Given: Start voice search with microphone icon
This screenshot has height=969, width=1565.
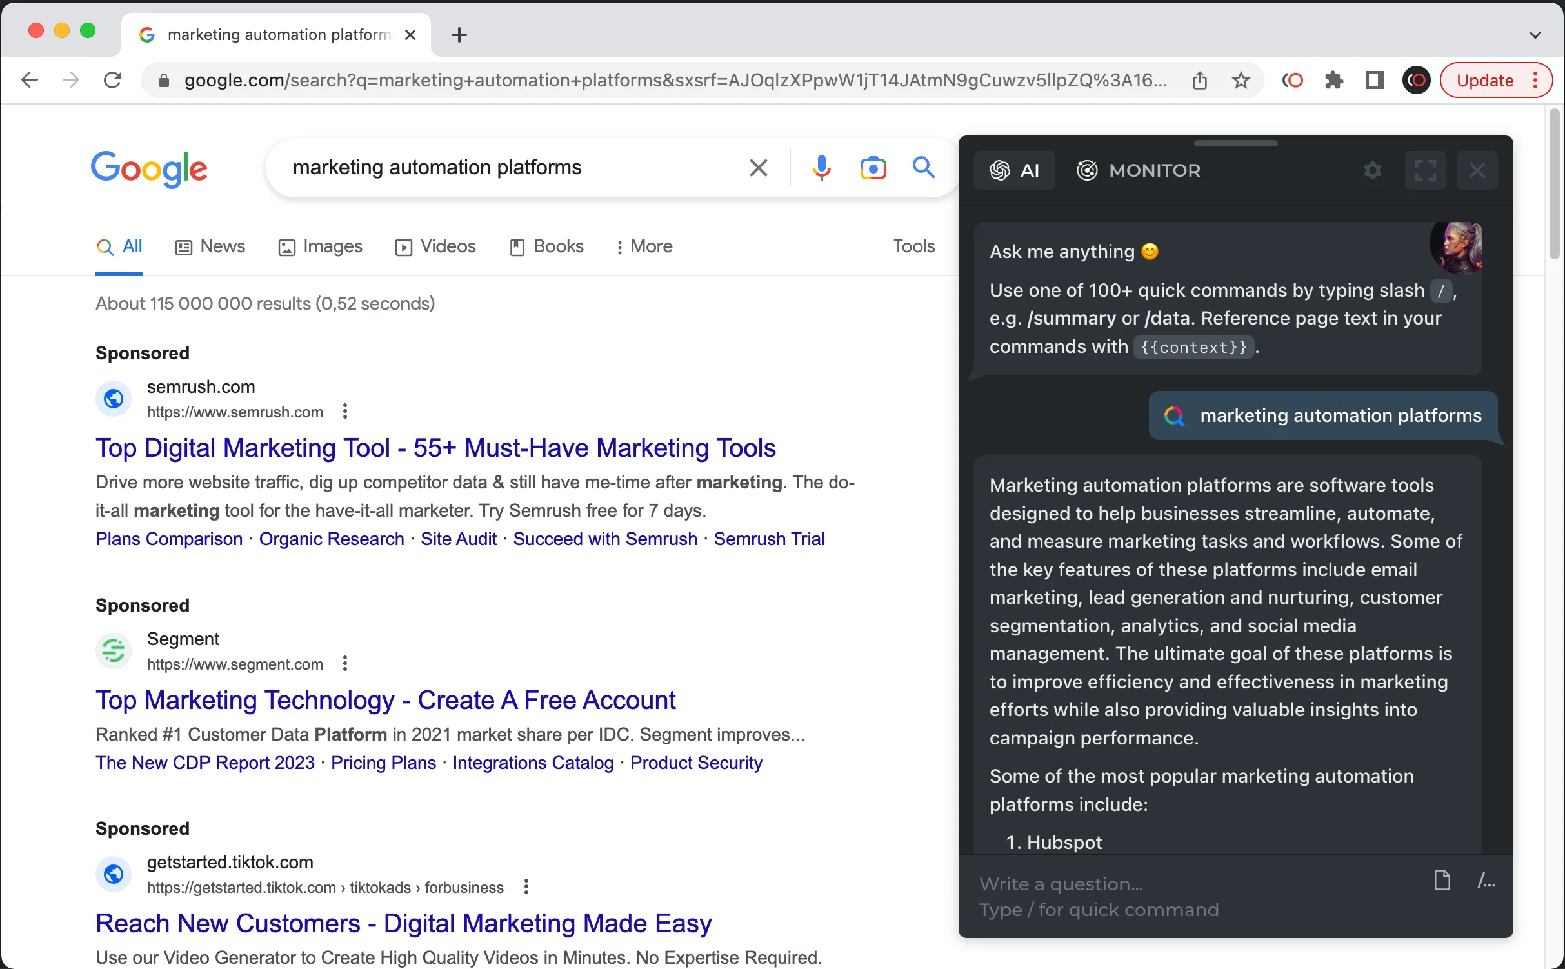Looking at the screenshot, I should pyautogui.click(x=822, y=168).
